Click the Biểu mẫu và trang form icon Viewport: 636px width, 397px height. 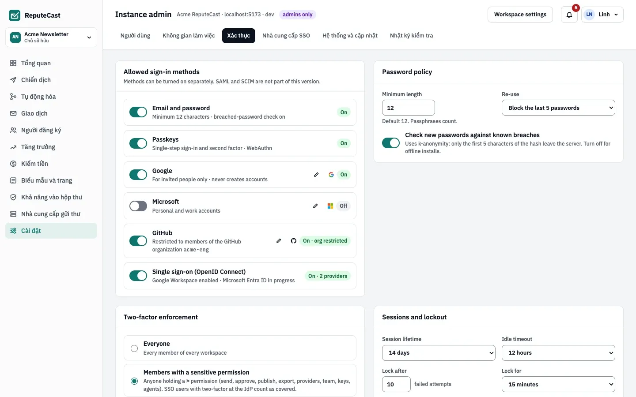coord(13,180)
